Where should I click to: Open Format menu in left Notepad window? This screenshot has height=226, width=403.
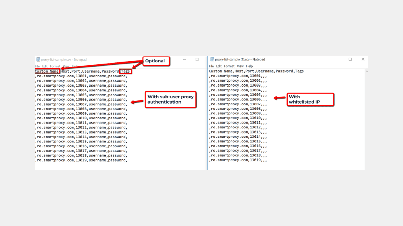(x=55, y=66)
